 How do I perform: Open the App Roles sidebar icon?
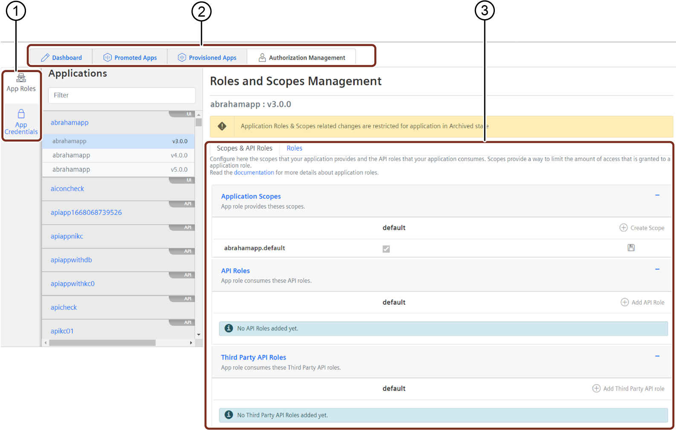21,78
